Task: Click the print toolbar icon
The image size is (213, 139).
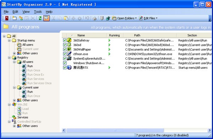Action: 94,18
